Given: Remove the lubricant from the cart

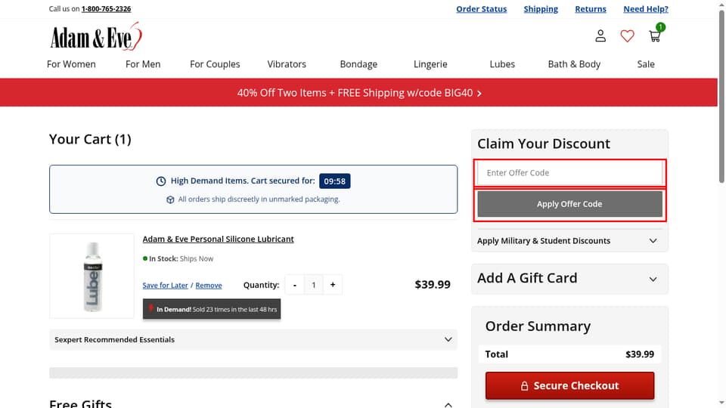Looking at the screenshot, I should tap(209, 286).
